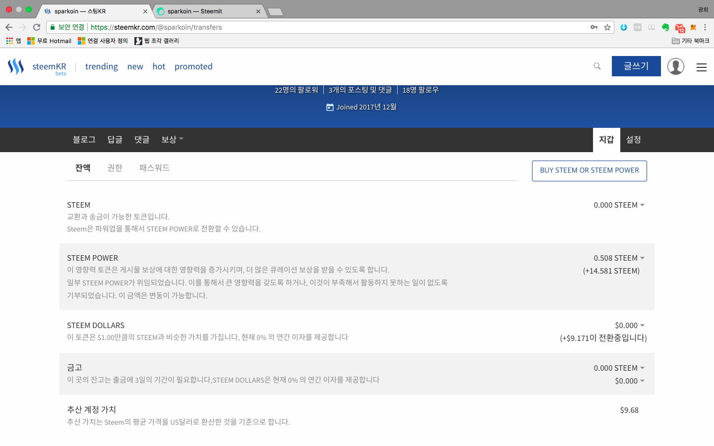This screenshot has height=446, width=714.
Task: Open the 연결 사용자 정의 bookmark
Action: (x=103, y=41)
